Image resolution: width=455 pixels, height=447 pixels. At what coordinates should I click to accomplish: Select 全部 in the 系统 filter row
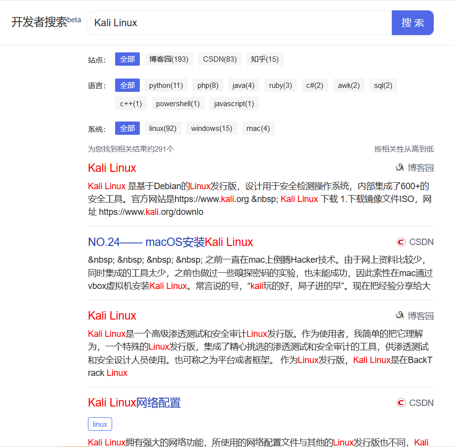[127, 128]
